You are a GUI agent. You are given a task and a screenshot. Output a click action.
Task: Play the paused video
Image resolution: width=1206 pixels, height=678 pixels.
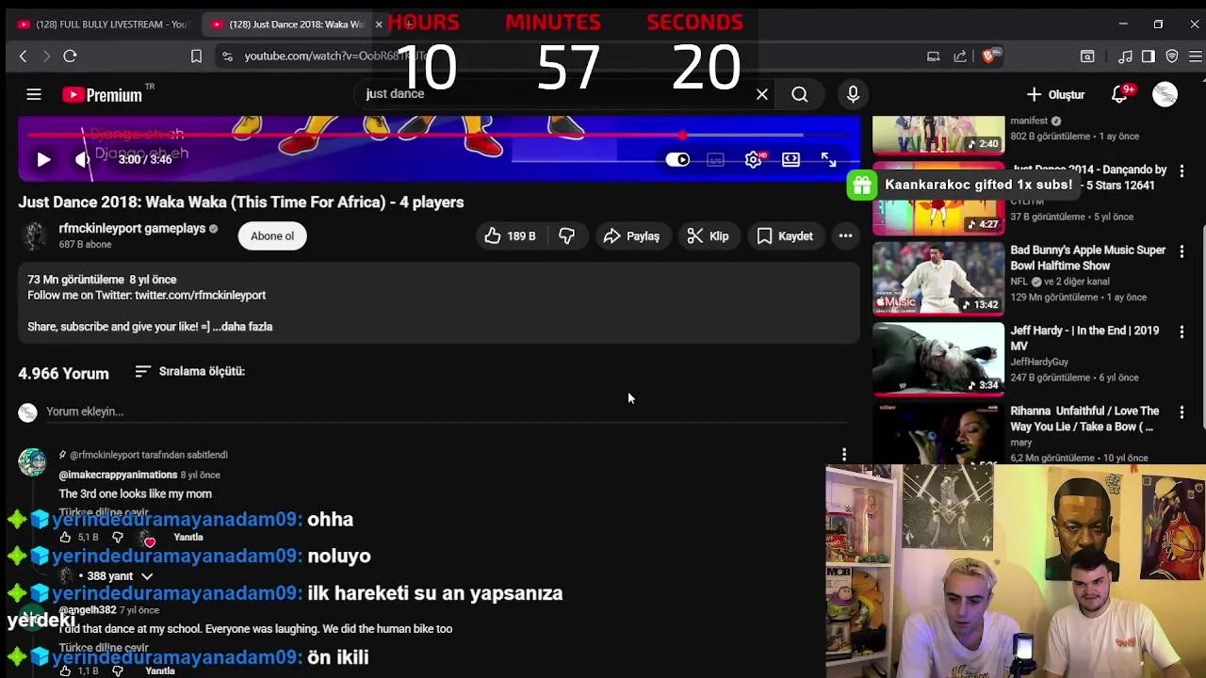43,159
